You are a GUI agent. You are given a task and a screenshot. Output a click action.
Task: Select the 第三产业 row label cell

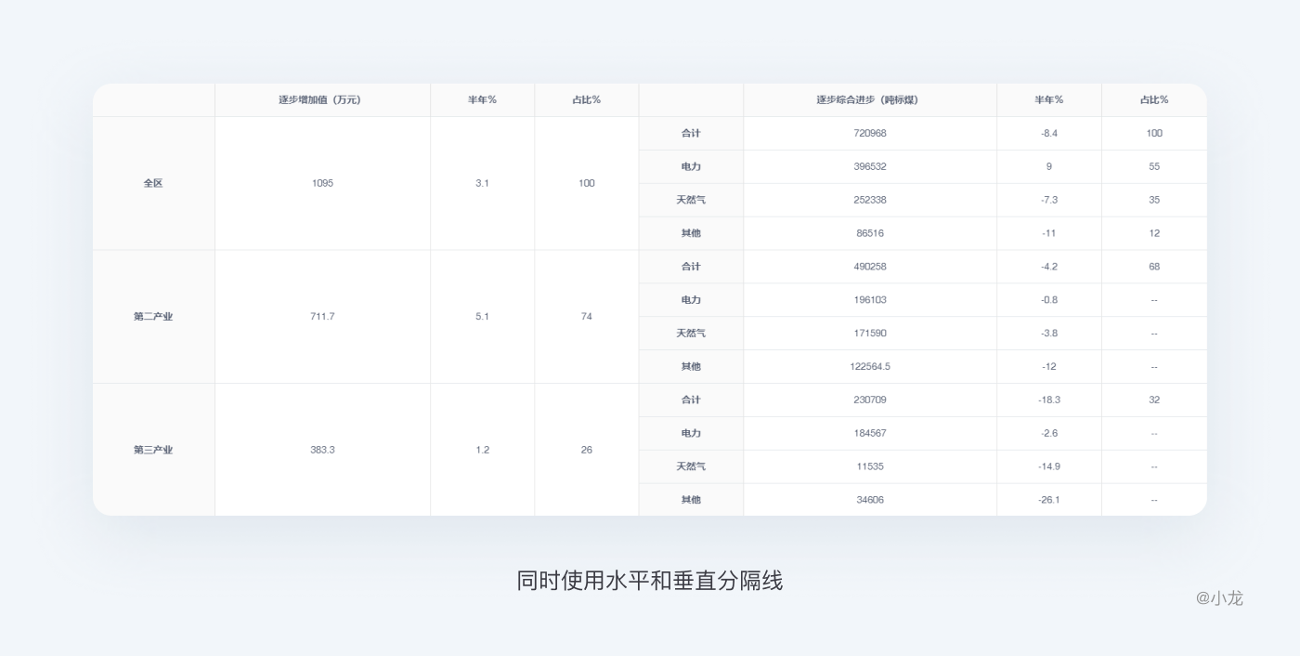pos(153,450)
